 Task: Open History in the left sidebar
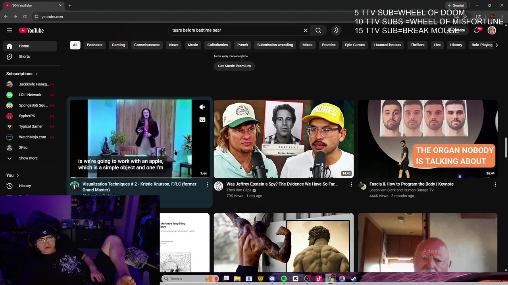coord(30,186)
